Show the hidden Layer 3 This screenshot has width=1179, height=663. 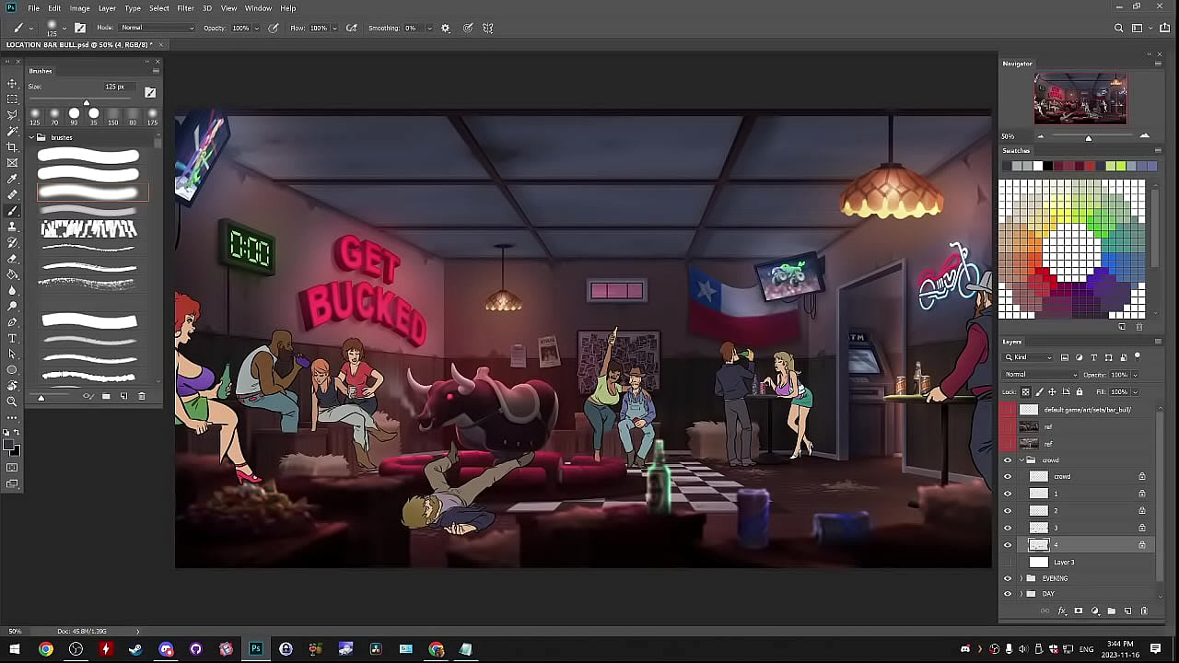[x=1007, y=562]
